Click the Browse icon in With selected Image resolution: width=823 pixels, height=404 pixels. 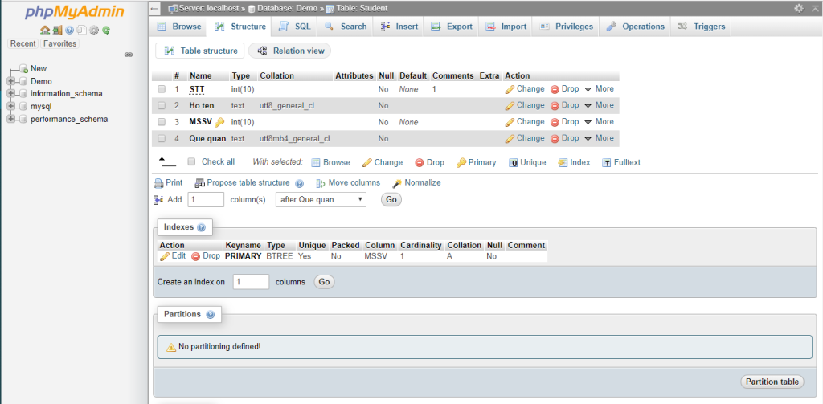[315, 163]
